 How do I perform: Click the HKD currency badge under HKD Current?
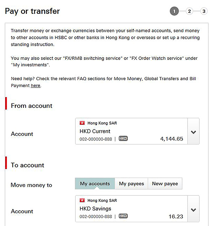coord(123,138)
